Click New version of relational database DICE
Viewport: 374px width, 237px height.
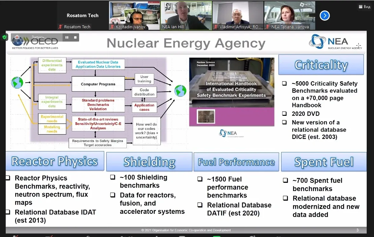click(319, 129)
